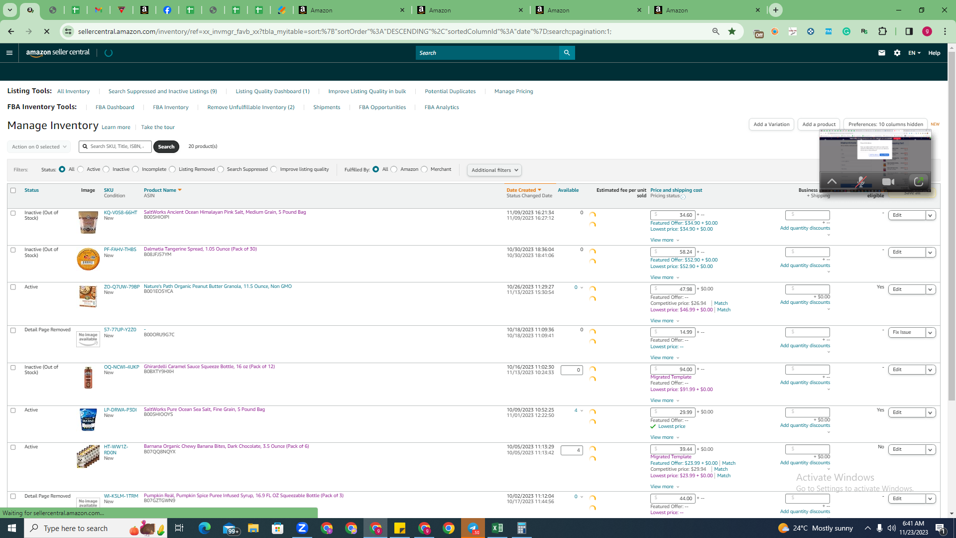This screenshot has height=538, width=956.
Task: Check the row for SKU KQ-V058-66HT
Action: [x=13, y=213]
